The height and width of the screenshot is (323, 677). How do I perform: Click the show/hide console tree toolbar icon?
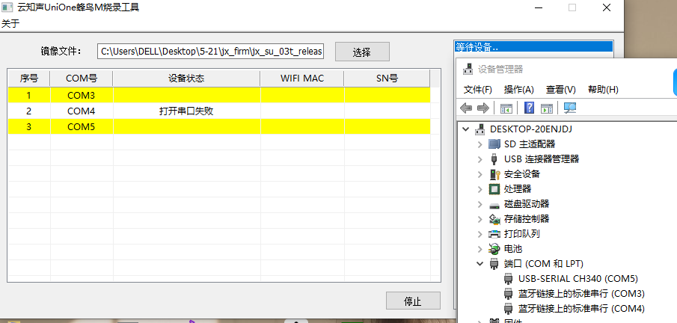tap(506, 108)
